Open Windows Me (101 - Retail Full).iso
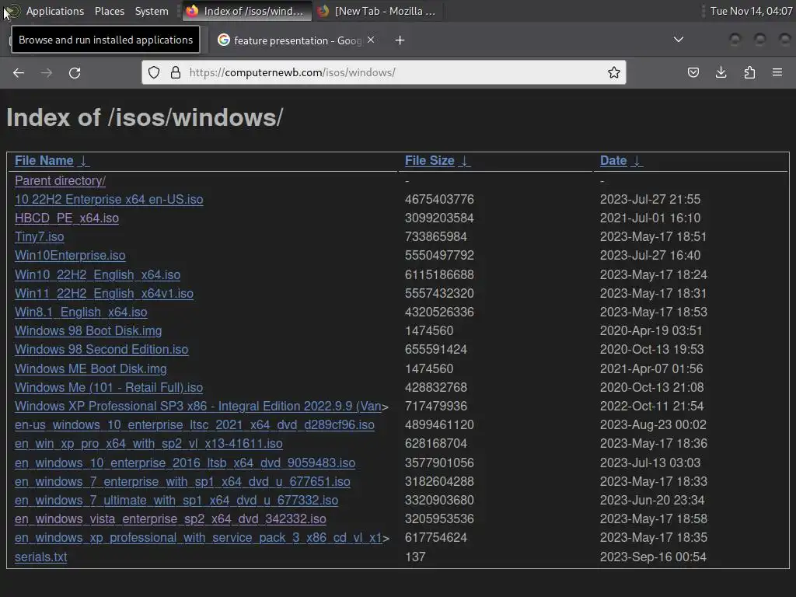 (x=109, y=387)
